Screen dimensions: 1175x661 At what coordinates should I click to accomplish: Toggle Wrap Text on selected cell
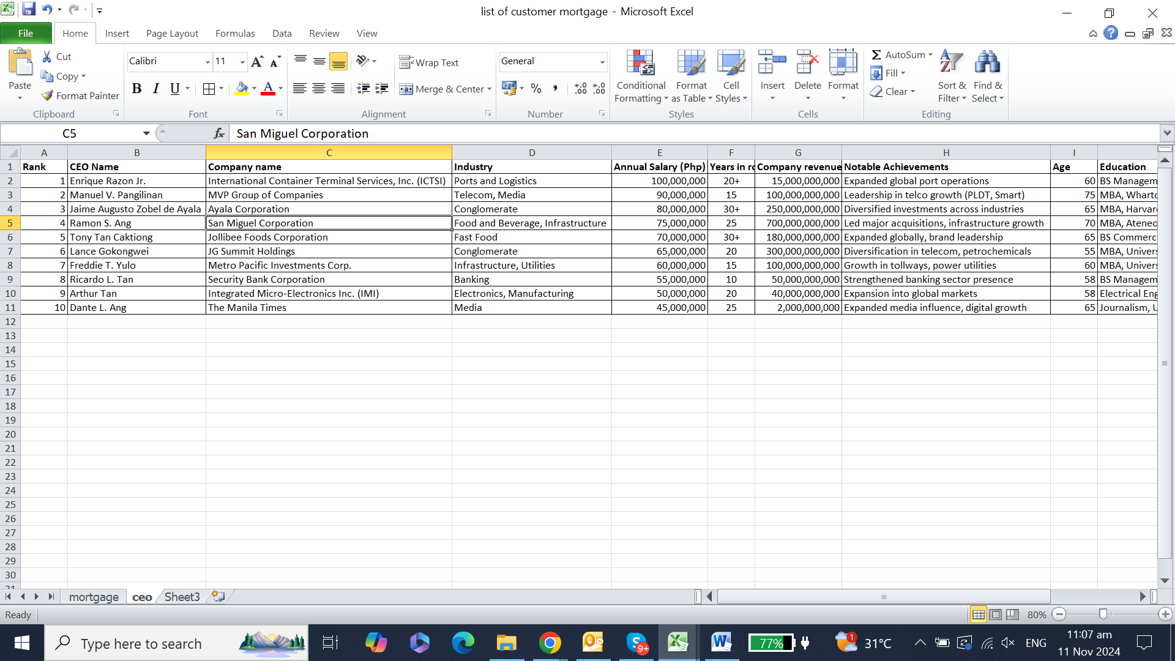click(x=428, y=62)
